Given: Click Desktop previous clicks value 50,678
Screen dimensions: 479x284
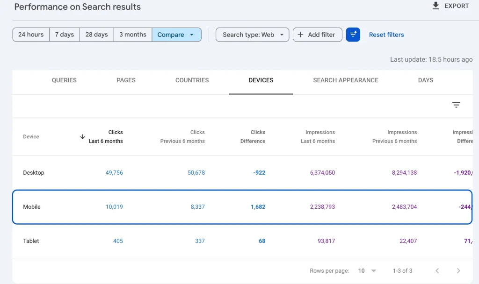Looking at the screenshot, I should click(x=196, y=173).
